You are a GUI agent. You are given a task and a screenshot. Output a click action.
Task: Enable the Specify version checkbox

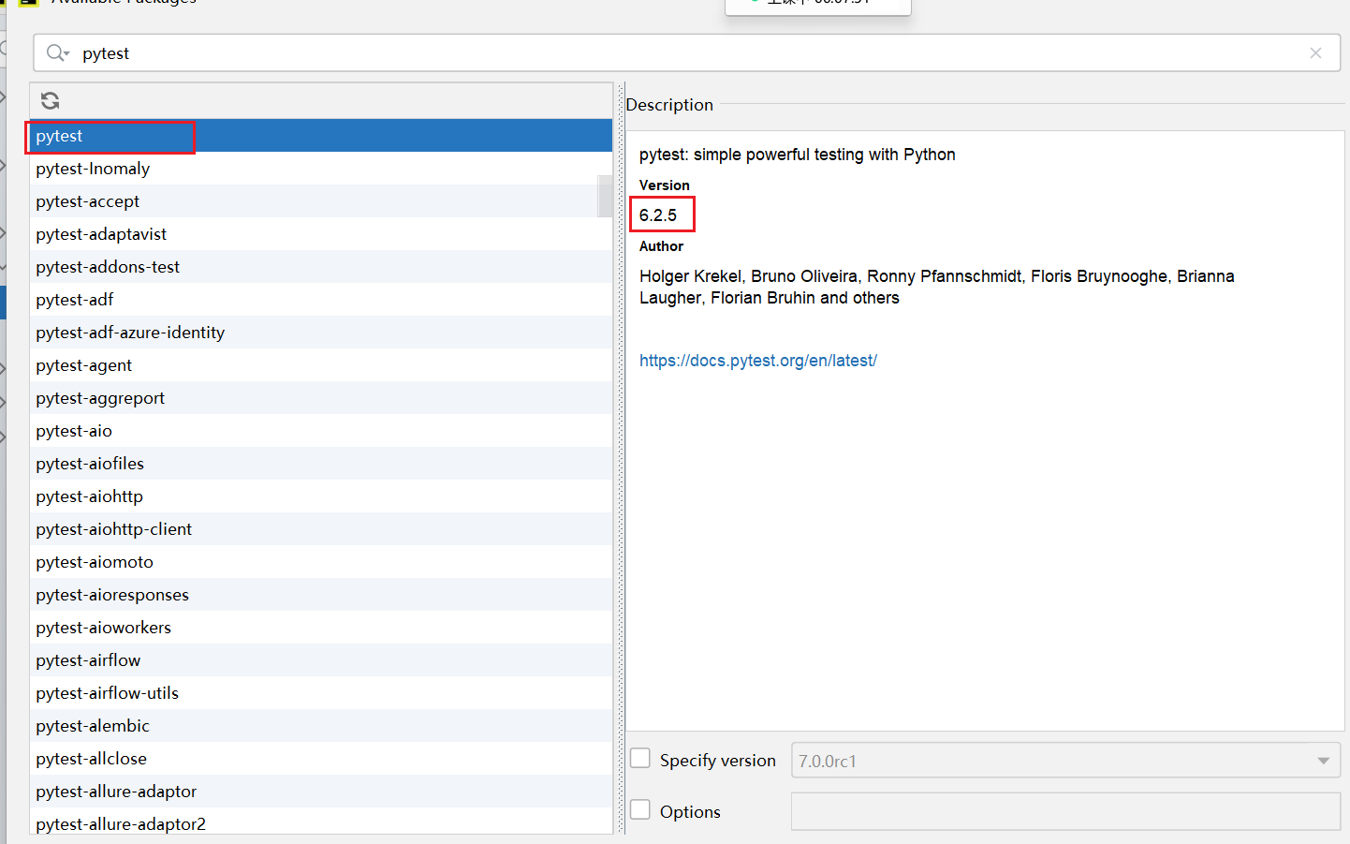(x=640, y=759)
